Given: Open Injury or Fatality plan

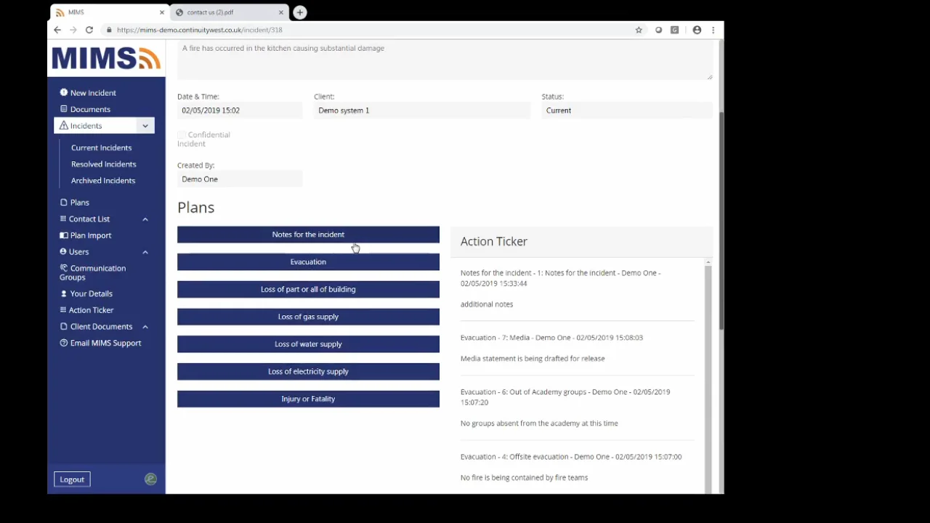Looking at the screenshot, I should pyautogui.click(x=308, y=399).
